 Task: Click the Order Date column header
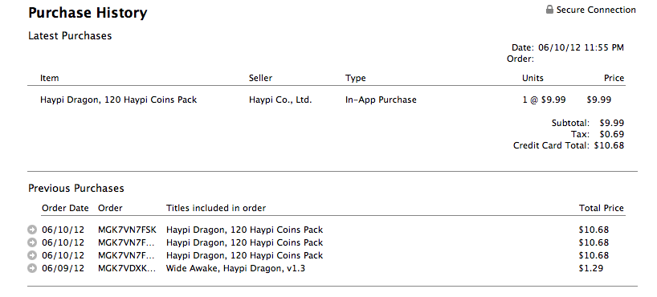65,208
